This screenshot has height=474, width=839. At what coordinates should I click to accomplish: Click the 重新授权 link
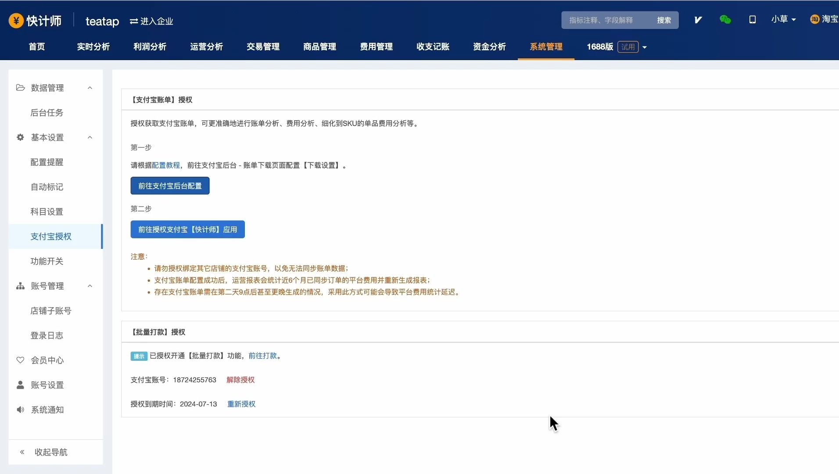(x=241, y=404)
